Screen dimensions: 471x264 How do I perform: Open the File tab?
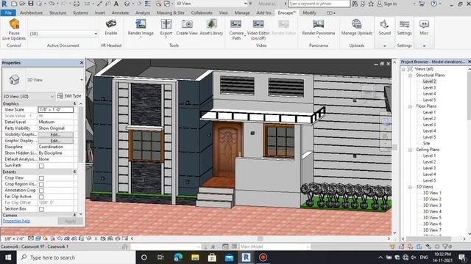tap(8, 13)
